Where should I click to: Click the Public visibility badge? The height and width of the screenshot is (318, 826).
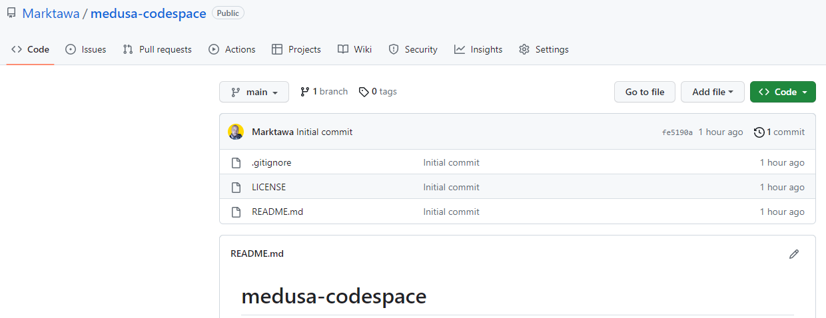(228, 13)
